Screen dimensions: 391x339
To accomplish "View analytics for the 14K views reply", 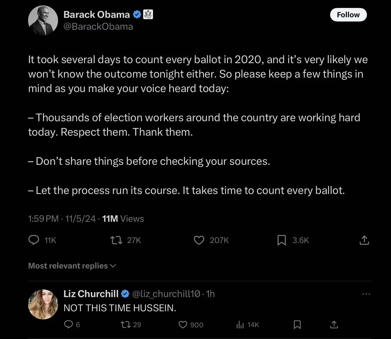I will coord(240,325).
